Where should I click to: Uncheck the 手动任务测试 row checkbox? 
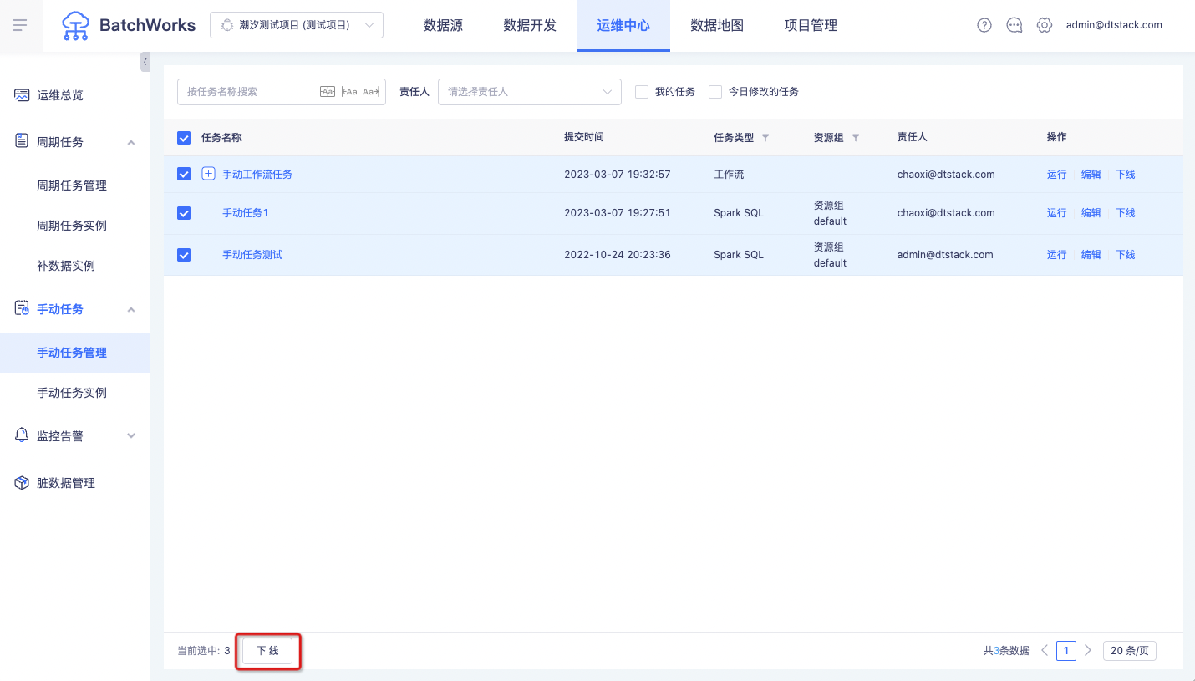tap(184, 255)
